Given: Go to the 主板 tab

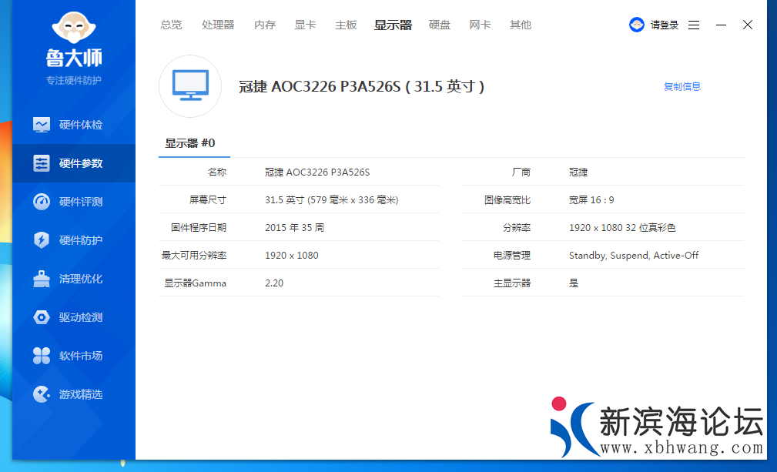Looking at the screenshot, I should 346,25.
